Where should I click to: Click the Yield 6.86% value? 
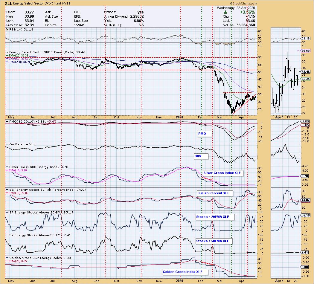139,21
